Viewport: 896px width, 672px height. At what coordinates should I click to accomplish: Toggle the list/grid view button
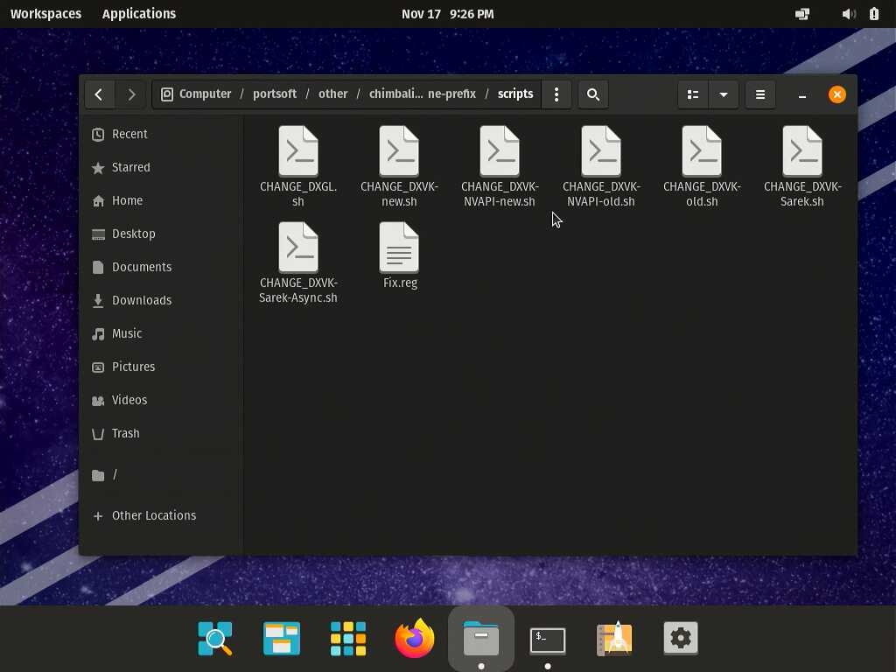coord(693,94)
